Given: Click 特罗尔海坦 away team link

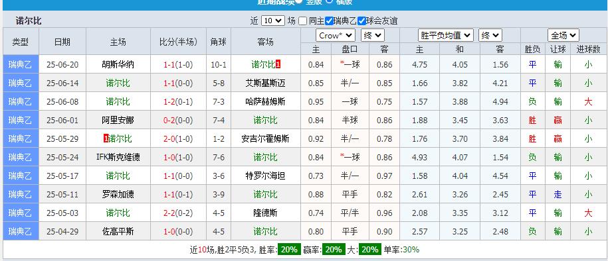Looking at the screenshot, I should pos(265,176).
